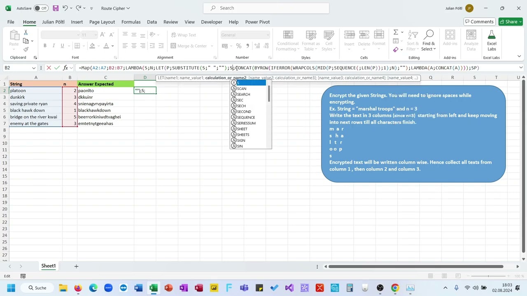Screen dimensions: 527x296
Task: Open the Data tab
Action: pyautogui.click(x=152, y=22)
